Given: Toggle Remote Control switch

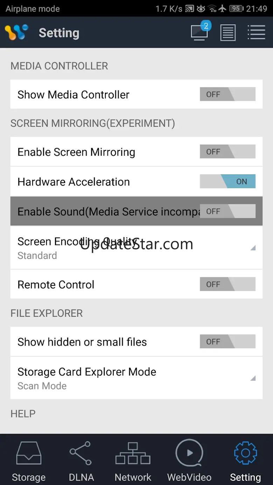Looking at the screenshot, I should click(x=227, y=284).
